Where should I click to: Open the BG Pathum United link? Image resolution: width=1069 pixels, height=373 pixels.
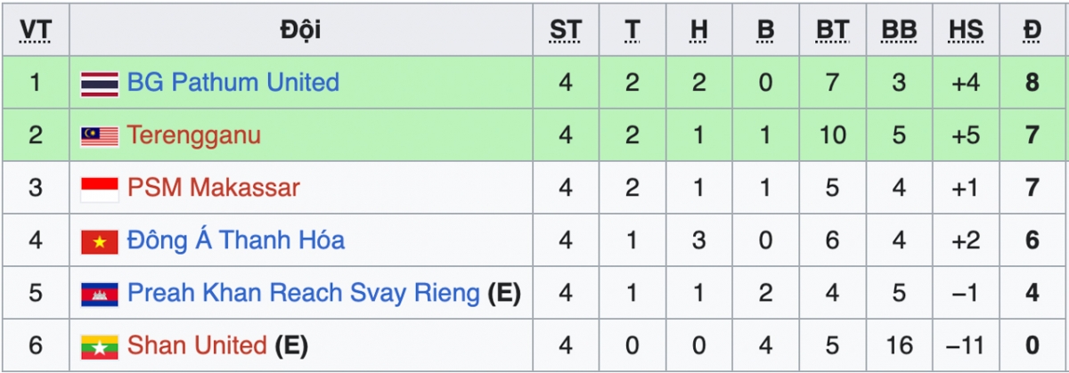coord(233,83)
